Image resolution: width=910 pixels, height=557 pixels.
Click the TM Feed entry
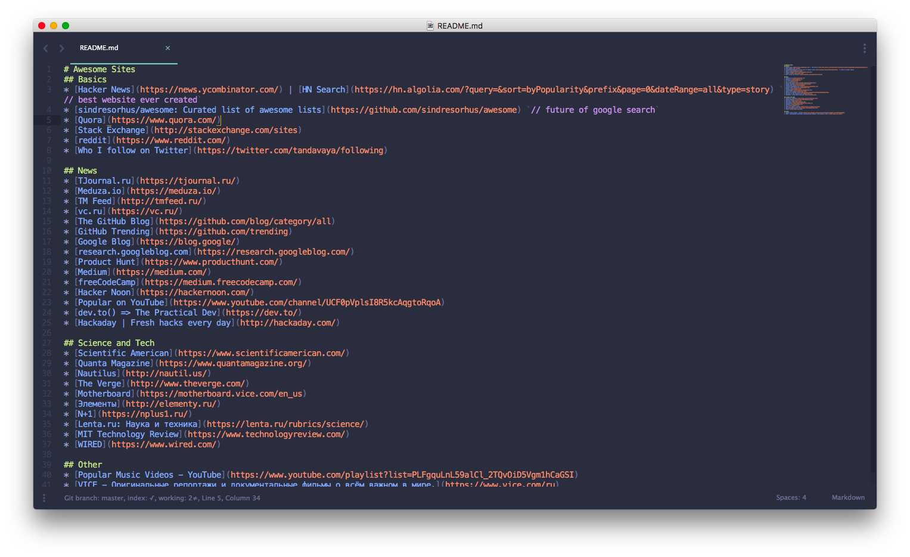(135, 201)
